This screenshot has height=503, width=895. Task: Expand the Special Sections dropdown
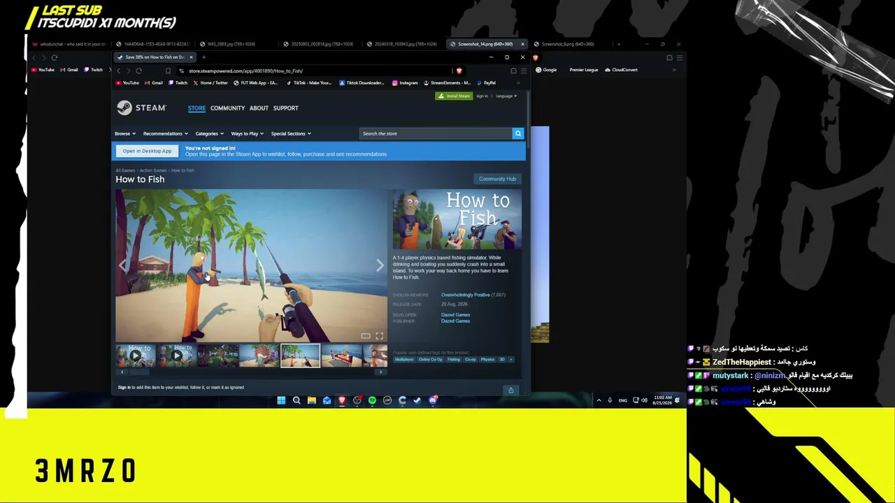[291, 133]
